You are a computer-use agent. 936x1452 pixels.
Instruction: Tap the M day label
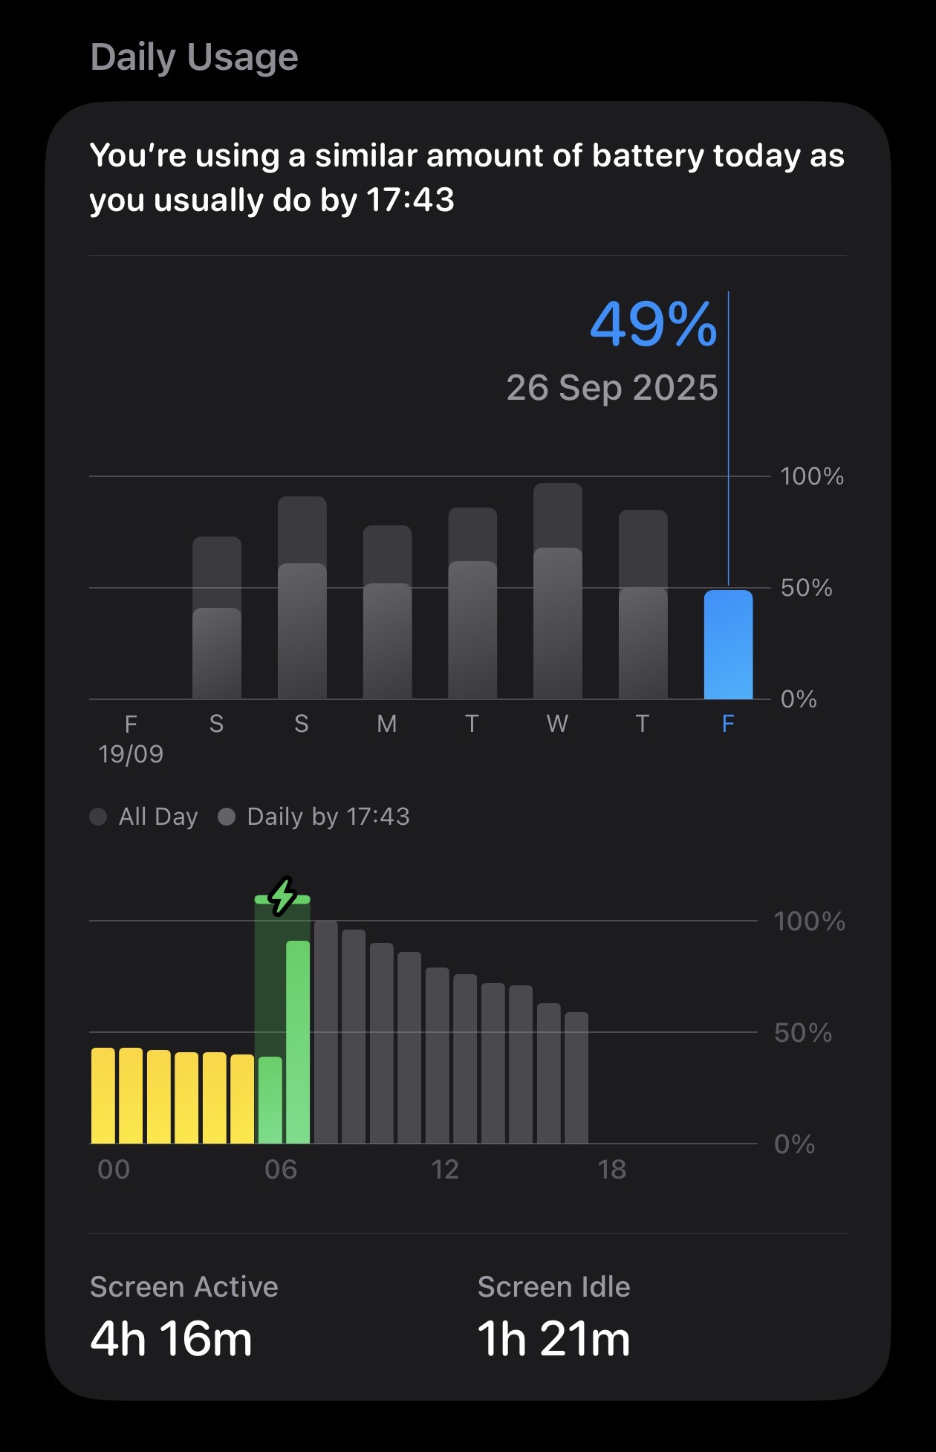click(387, 724)
